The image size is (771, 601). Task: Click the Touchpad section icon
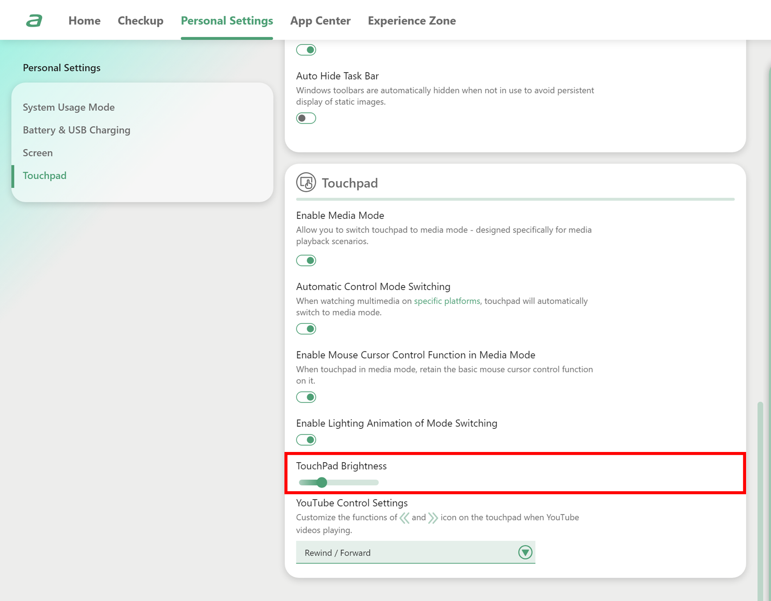click(306, 182)
